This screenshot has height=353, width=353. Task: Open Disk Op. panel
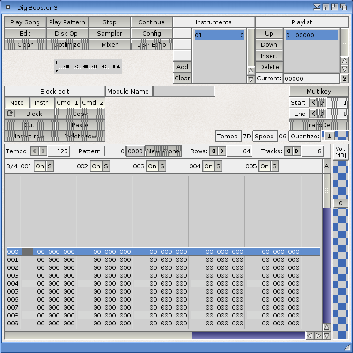pos(67,33)
